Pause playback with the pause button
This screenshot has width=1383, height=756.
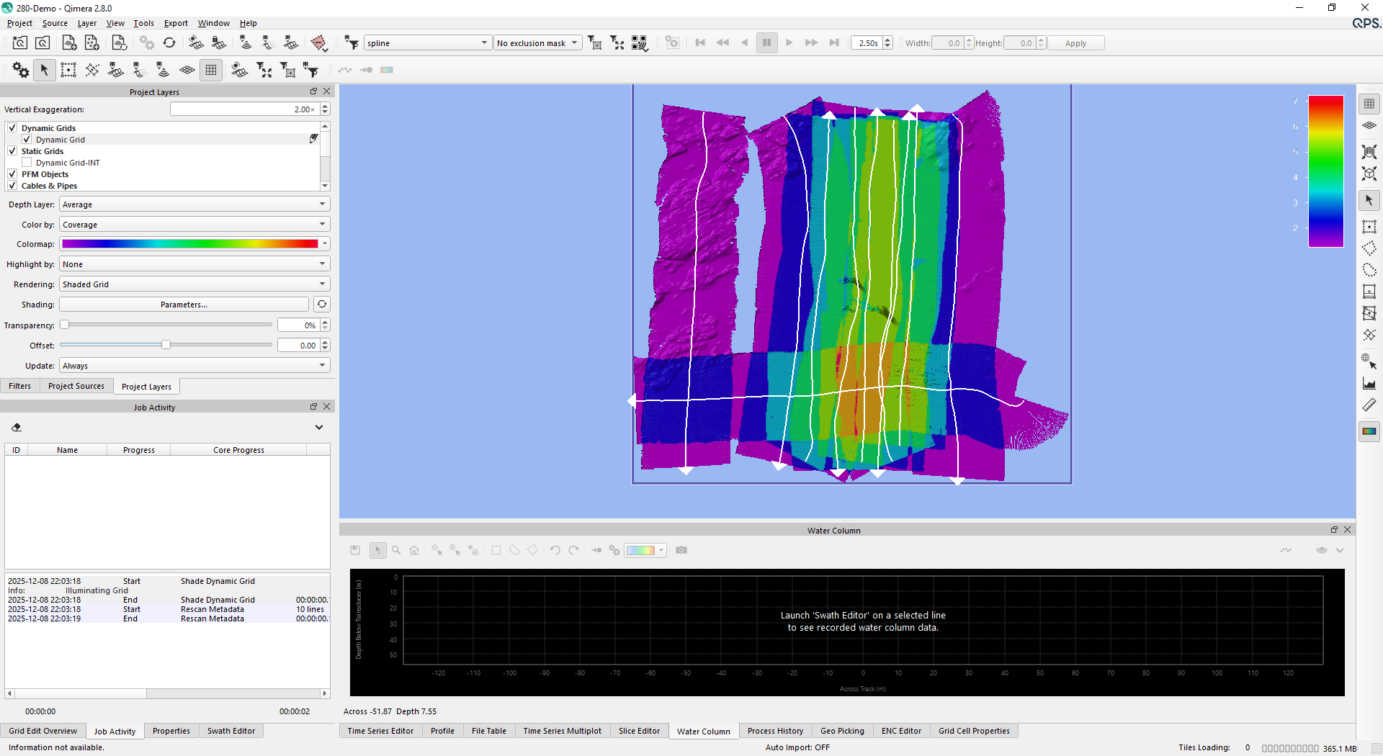(x=766, y=43)
